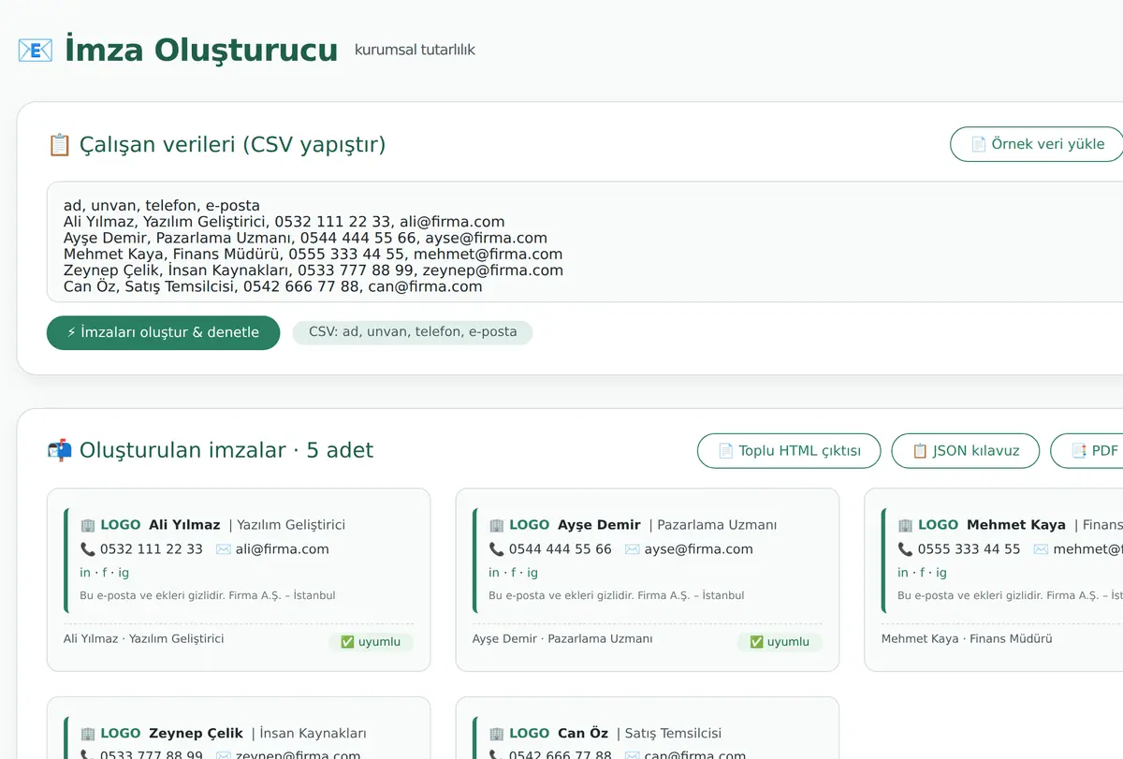The height and width of the screenshot is (759, 1123).
Task: Click mail icon next to ayse@firma.com
Action: [633, 549]
